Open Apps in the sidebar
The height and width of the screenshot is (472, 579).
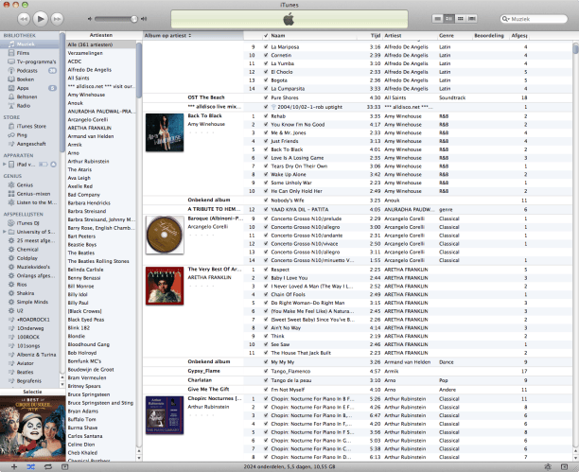tap(23, 88)
